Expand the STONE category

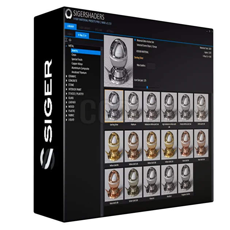tap(66, 85)
